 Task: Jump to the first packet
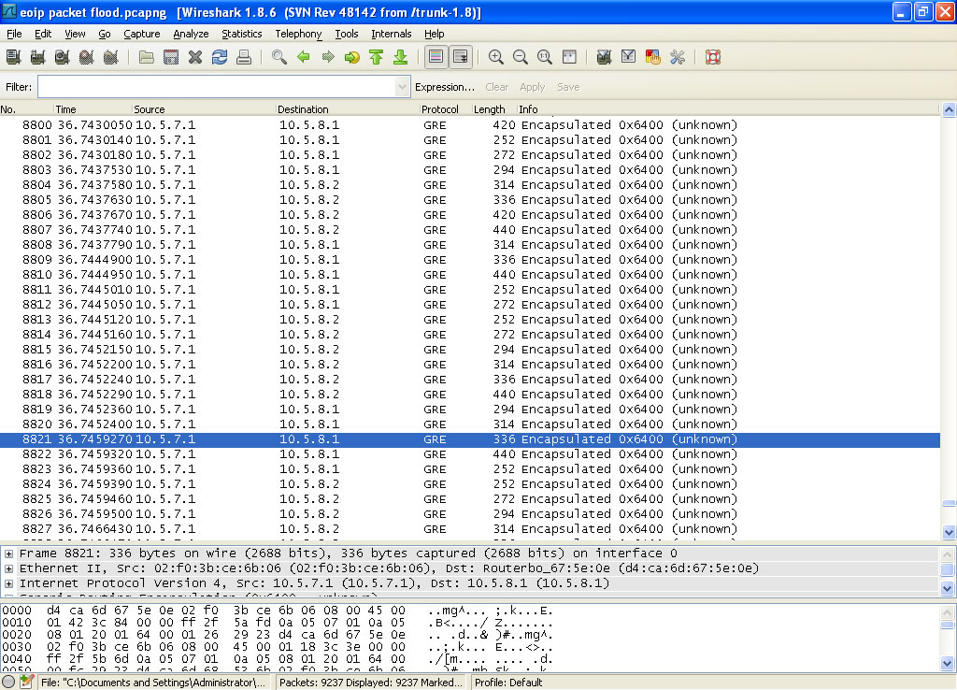click(x=376, y=57)
